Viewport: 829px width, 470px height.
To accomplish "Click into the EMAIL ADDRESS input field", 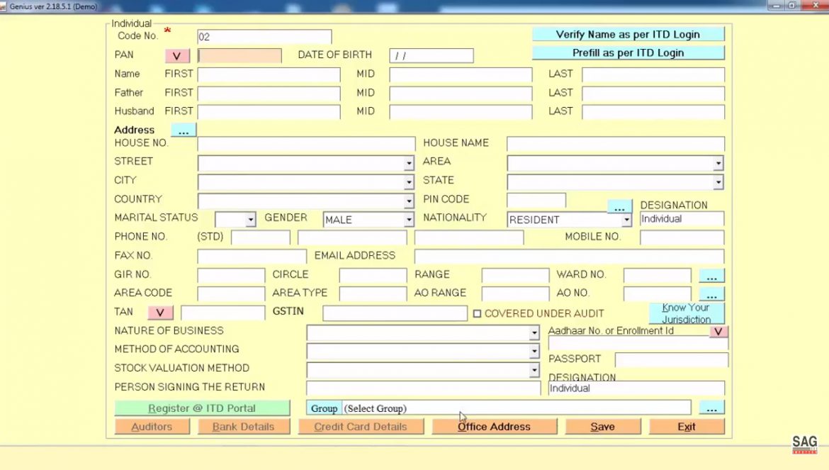I will tap(569, 256).
